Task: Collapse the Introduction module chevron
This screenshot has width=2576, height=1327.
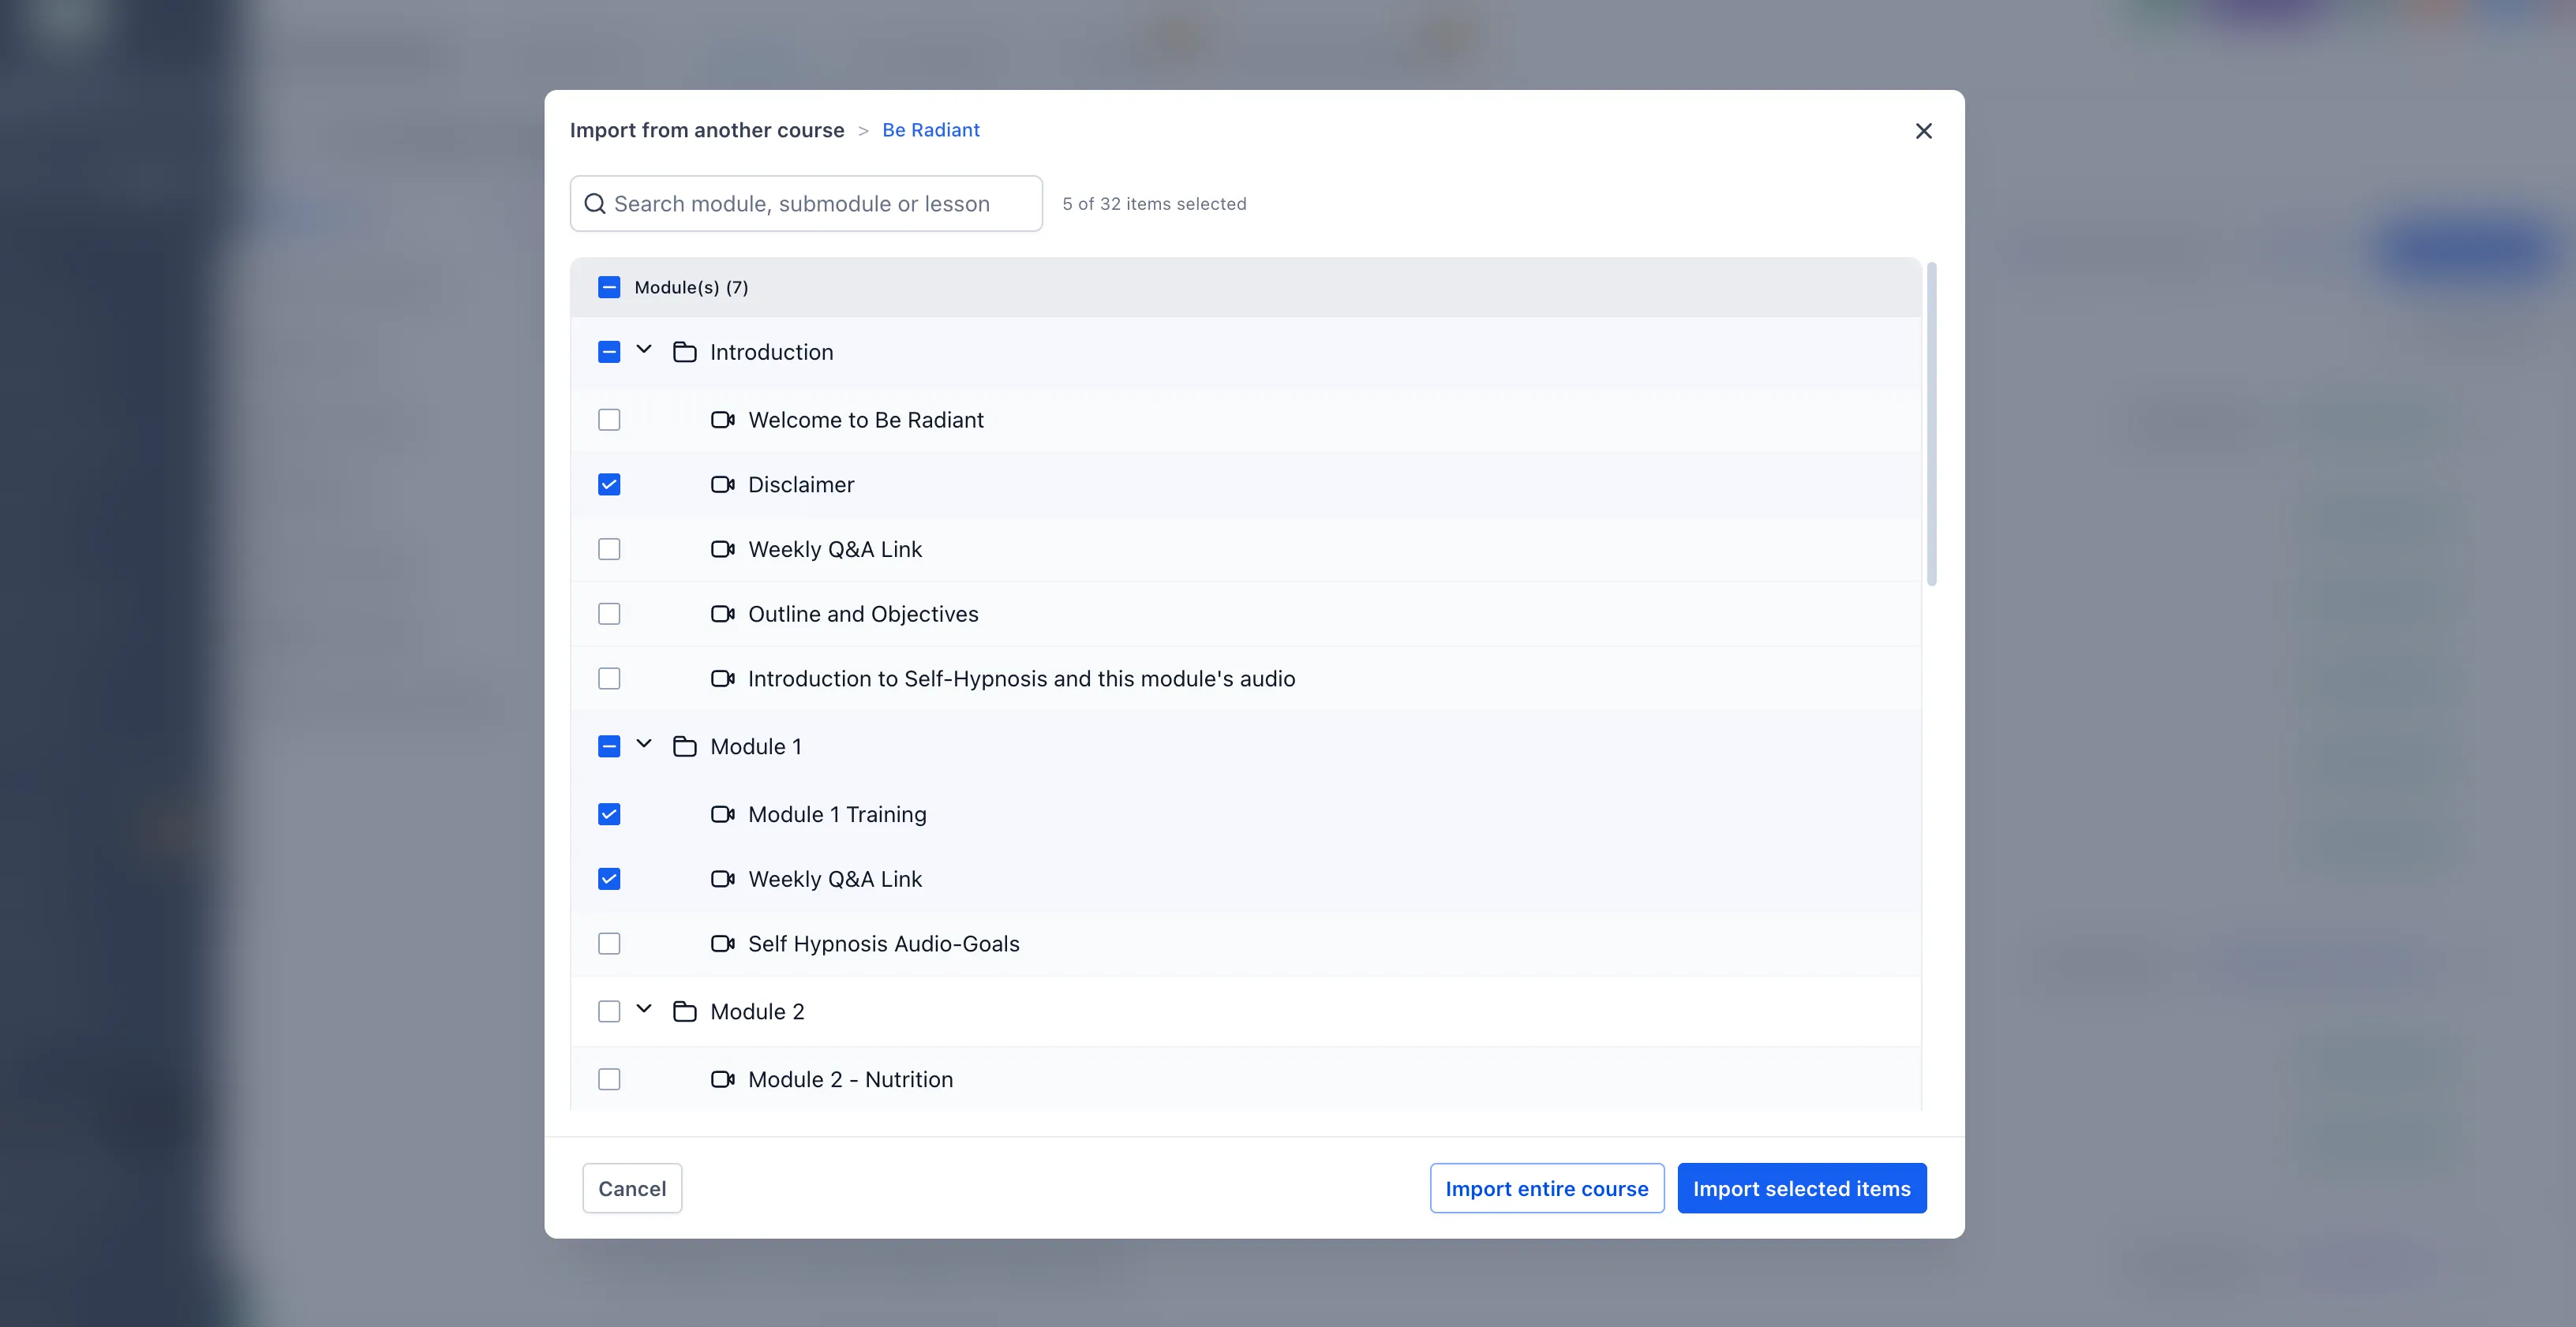Action: (644, 350)
